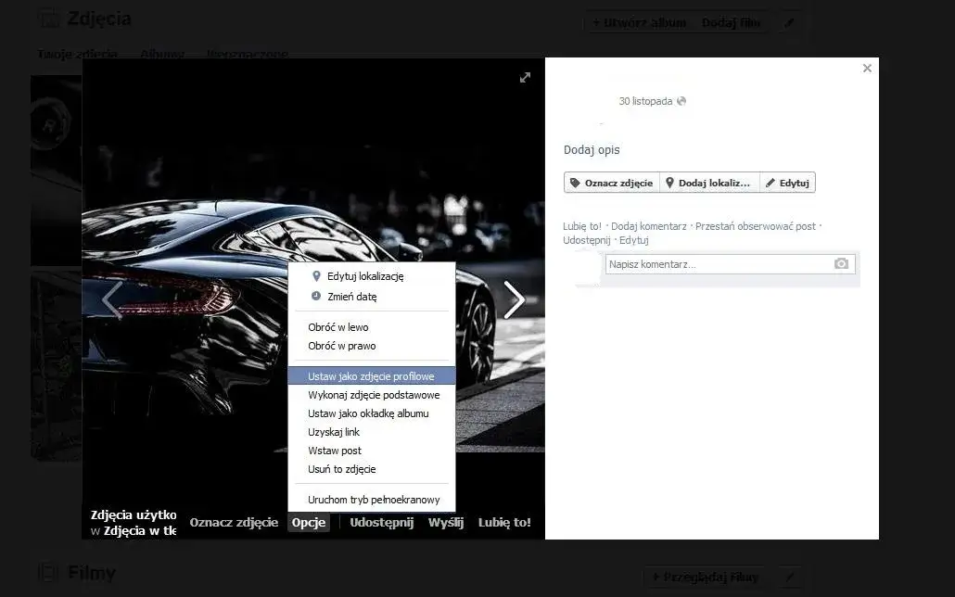Click Dodaj opis to expand the description field
This screenshot has height=597, width=955.
(592, 149)
